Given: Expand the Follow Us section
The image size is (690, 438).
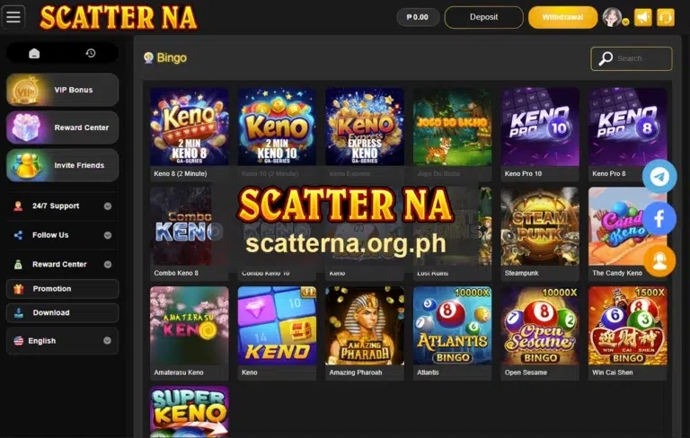Looking at the screenshot, I should click(x=63, y=235).
